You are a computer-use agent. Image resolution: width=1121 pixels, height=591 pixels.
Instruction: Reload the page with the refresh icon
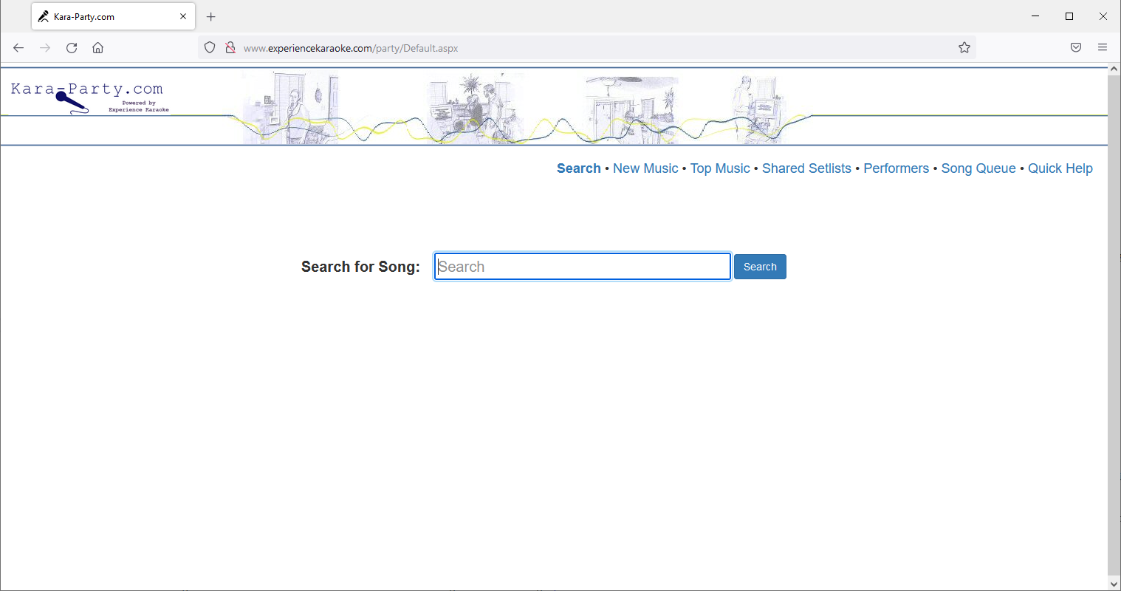(72, 48)
